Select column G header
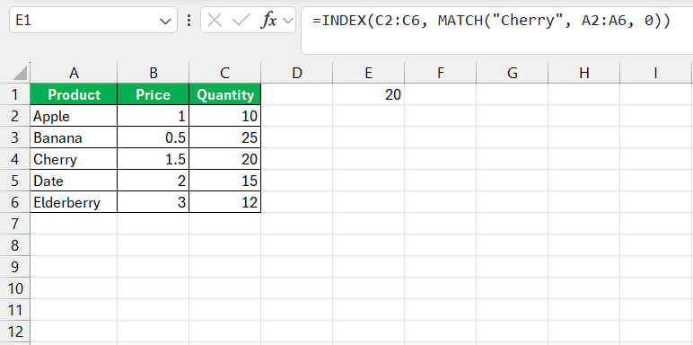The height and width of the screenshot is (345, 693). (513, 73)
